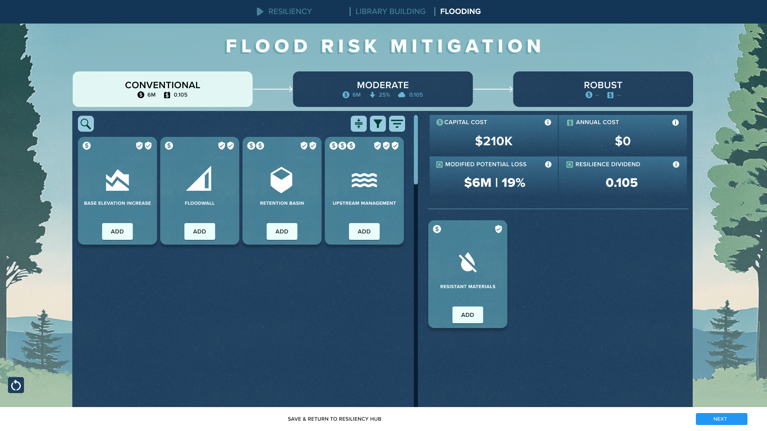The width and height of the screenshot is (767, 431).
Task: Add the Floodwall measure
Action: 199,231
